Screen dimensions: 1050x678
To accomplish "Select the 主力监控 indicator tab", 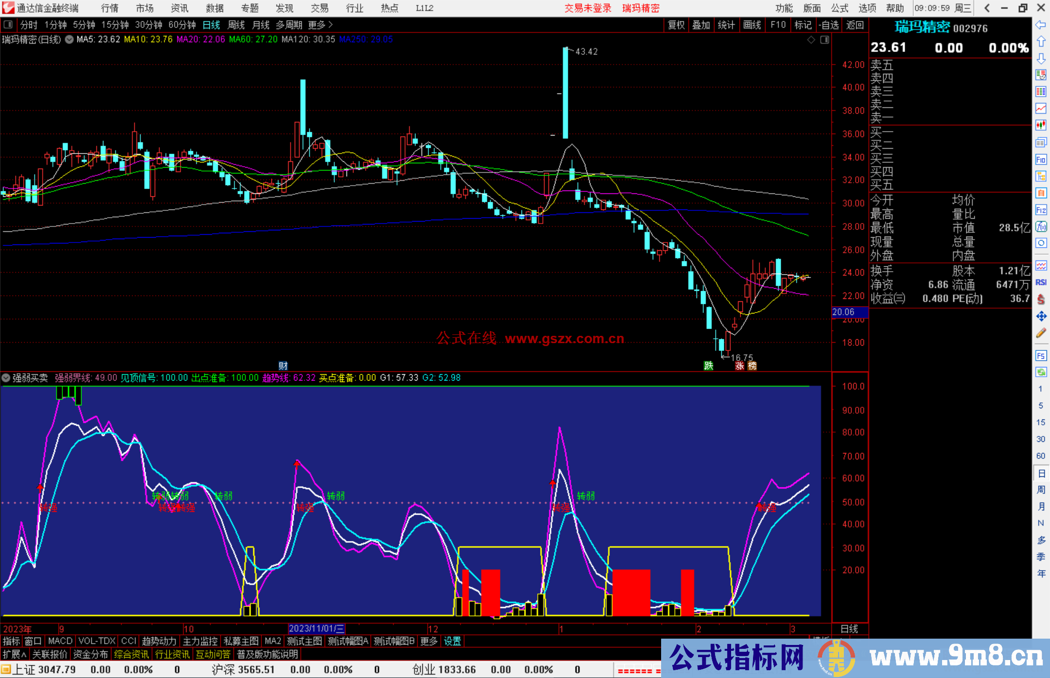I will click(x=200, y=641).
